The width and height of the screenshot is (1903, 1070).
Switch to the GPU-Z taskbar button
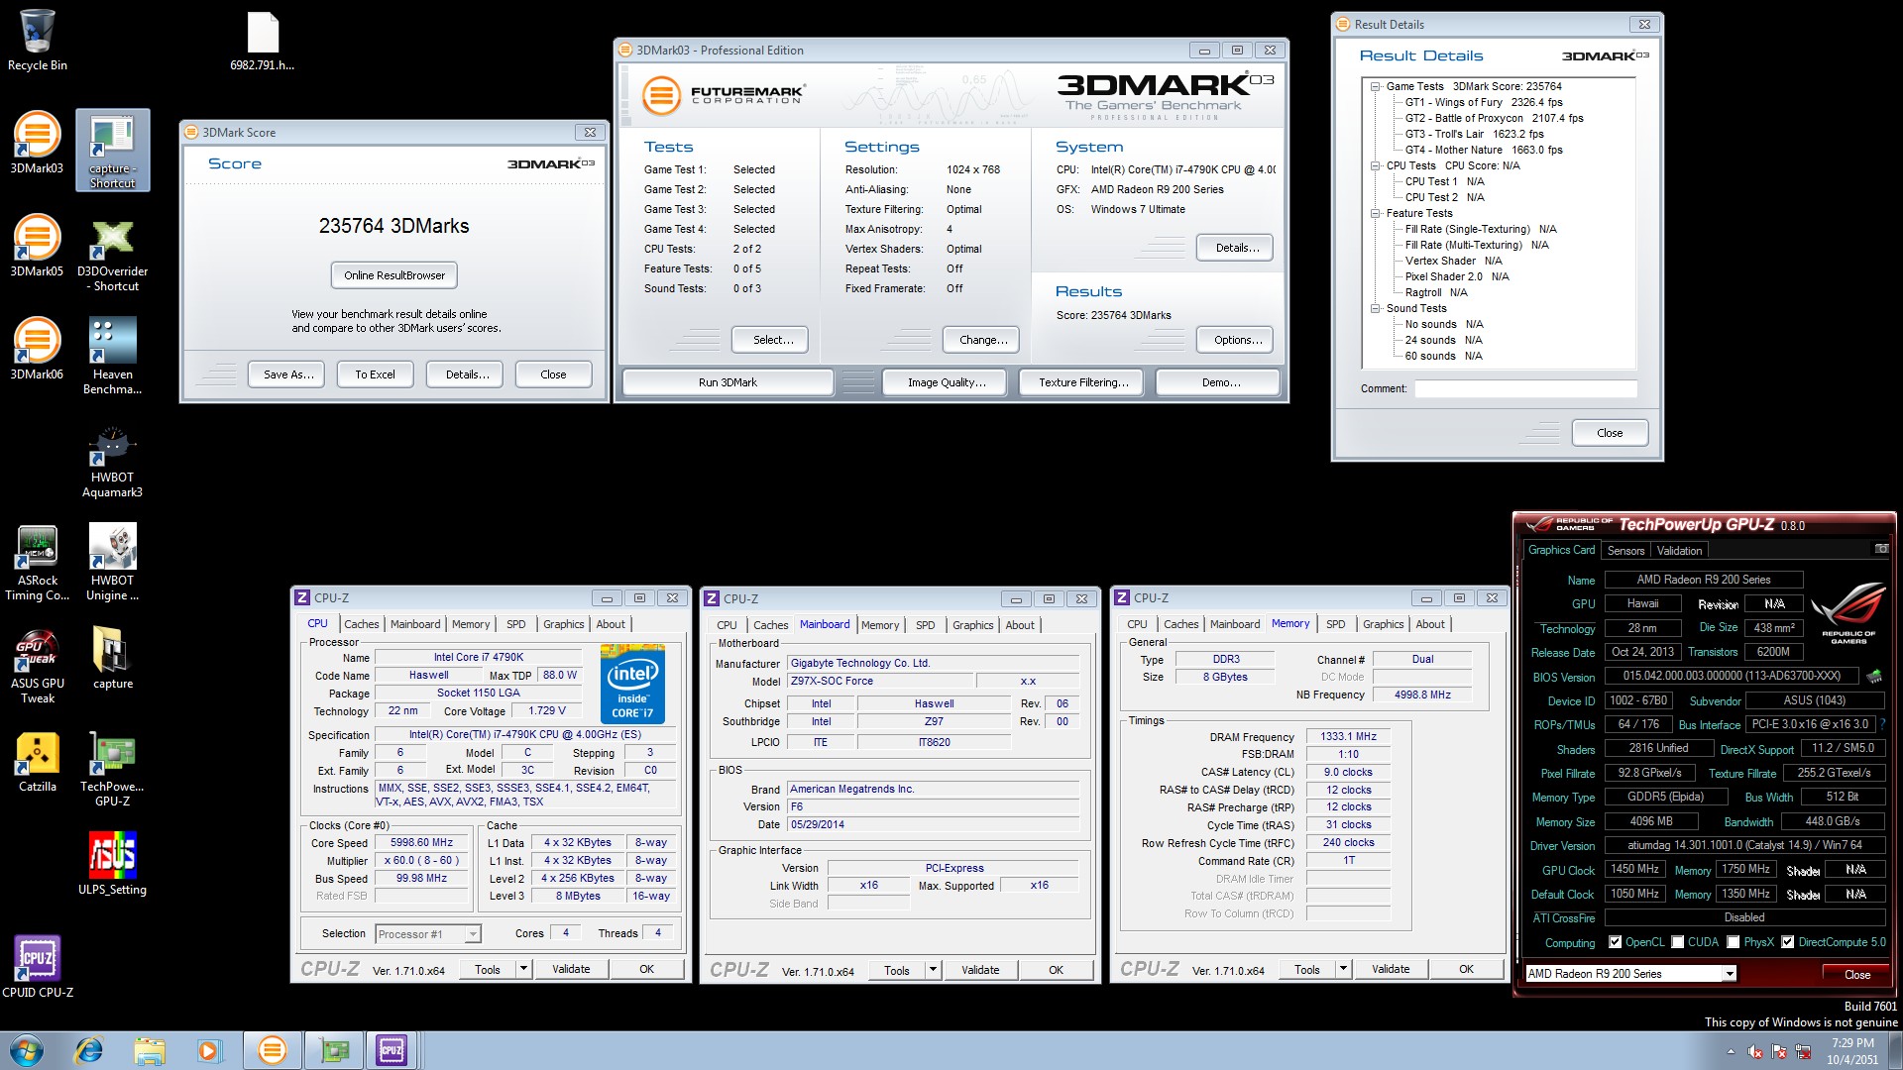(x=335, y=1050)
